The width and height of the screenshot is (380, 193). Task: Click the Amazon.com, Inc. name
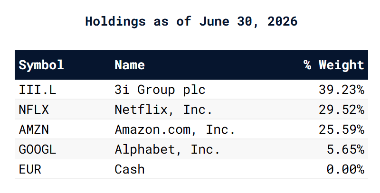(175, 129)
